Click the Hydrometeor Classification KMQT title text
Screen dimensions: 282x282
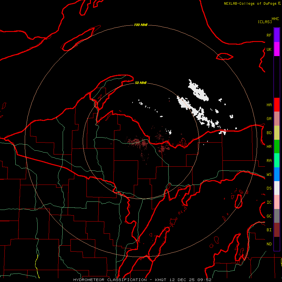[x=142, y=280]
